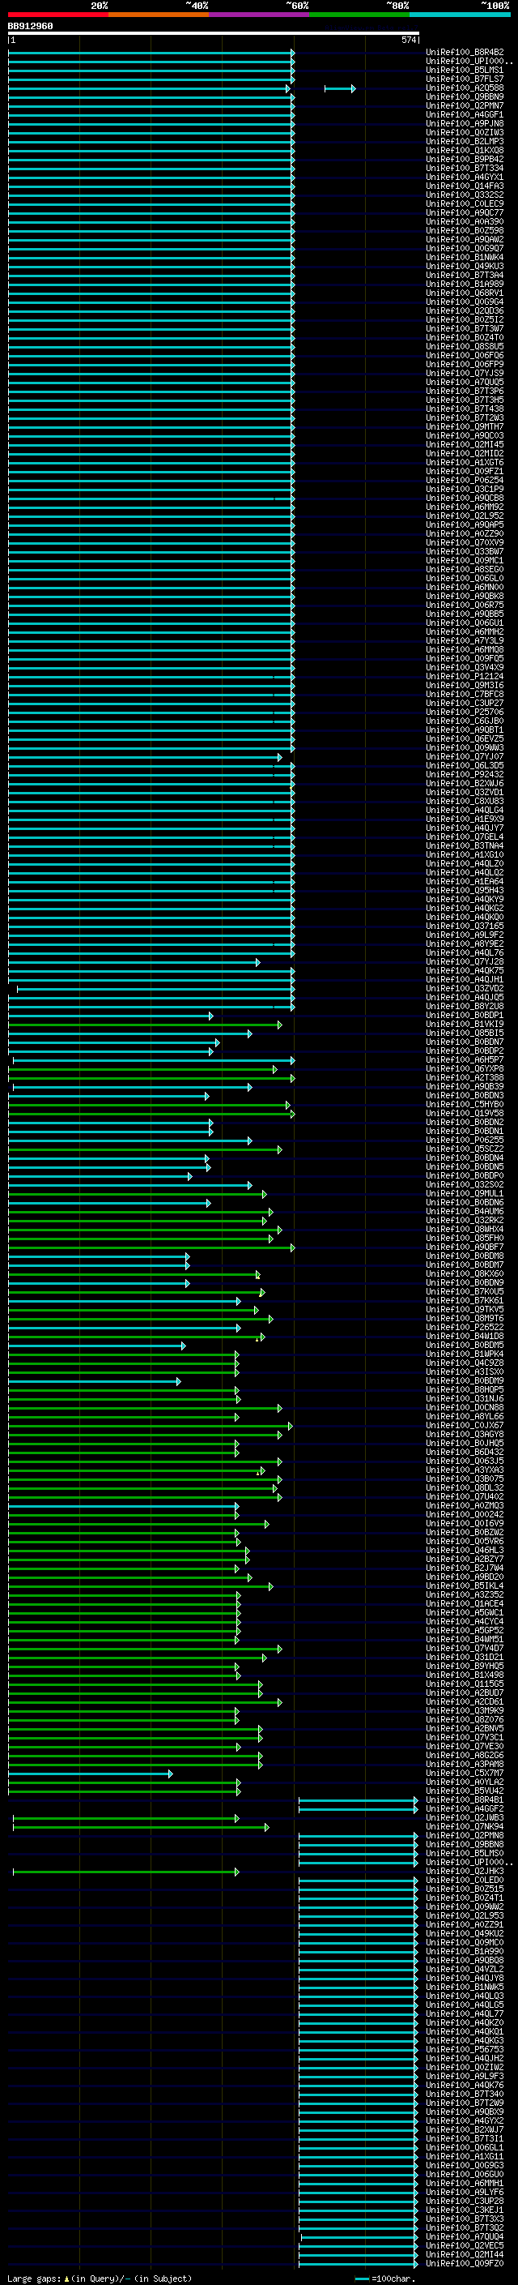This screenshot has width=518, height=2285.
Task: Click label UniRef100_B2LMP3
Action: [x=465, y=141]
